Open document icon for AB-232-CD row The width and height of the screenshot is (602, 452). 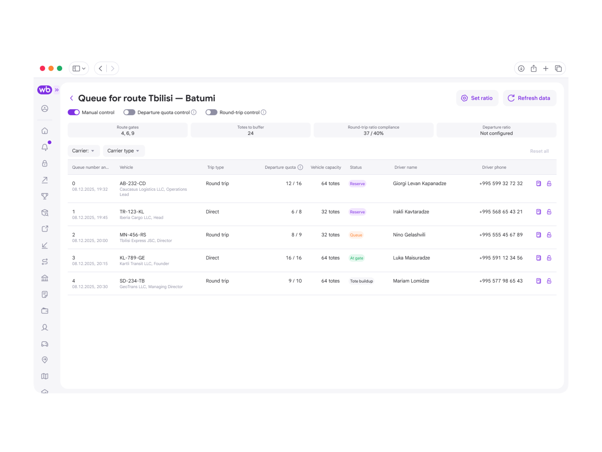538,183
